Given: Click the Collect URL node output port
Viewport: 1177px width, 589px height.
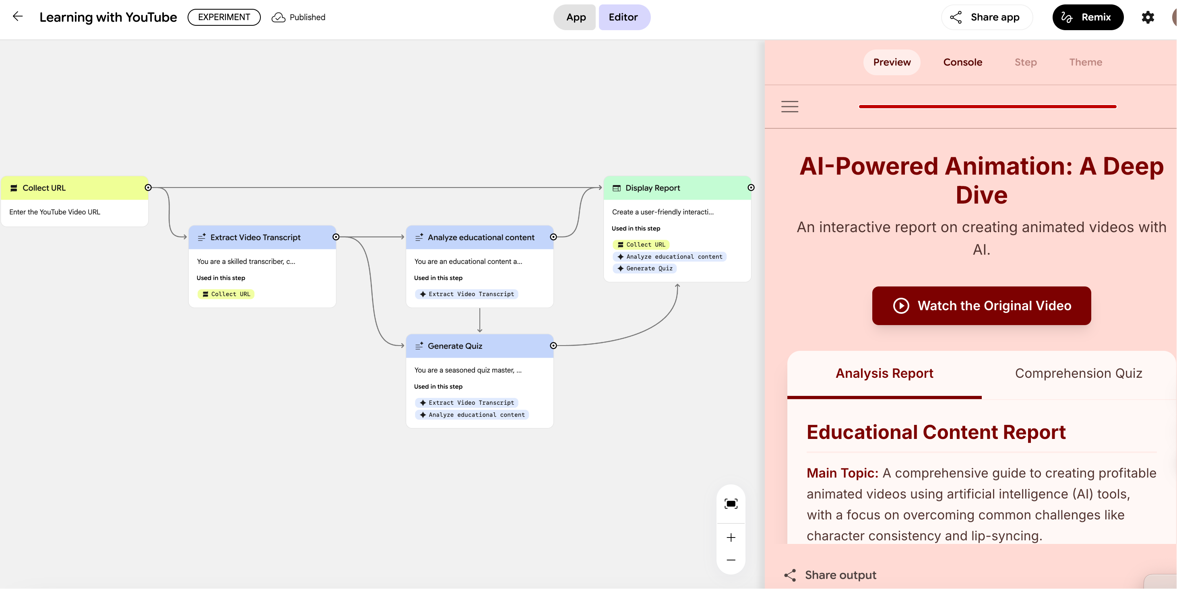Looking at the screenshot, I should click(148, 187).
